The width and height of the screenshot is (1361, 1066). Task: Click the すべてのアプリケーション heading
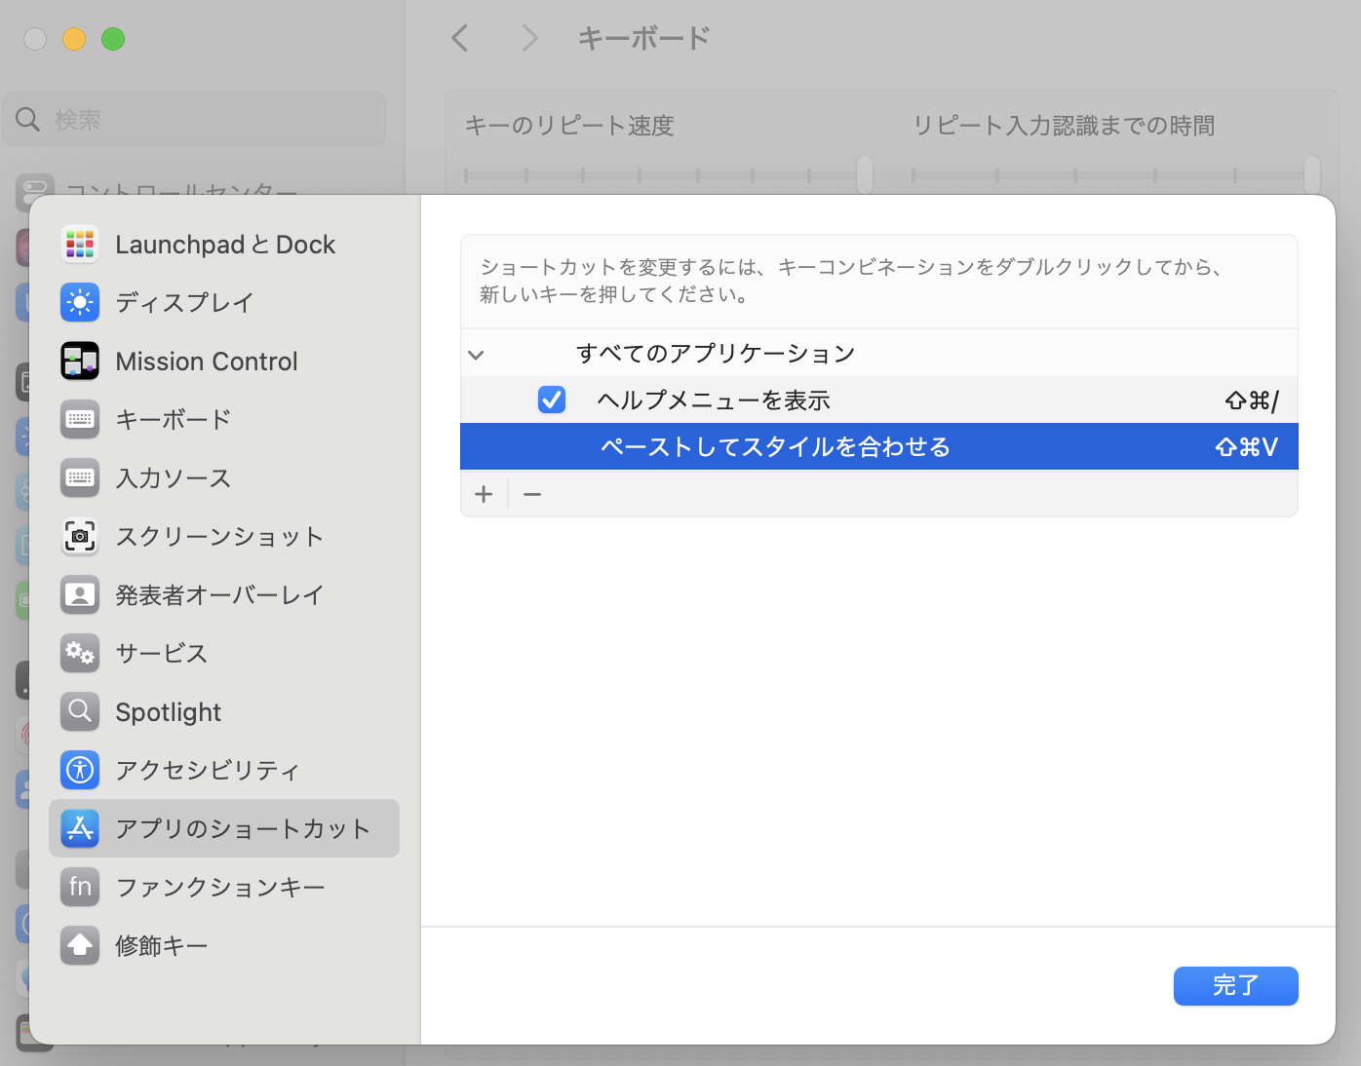coord(716,354)
